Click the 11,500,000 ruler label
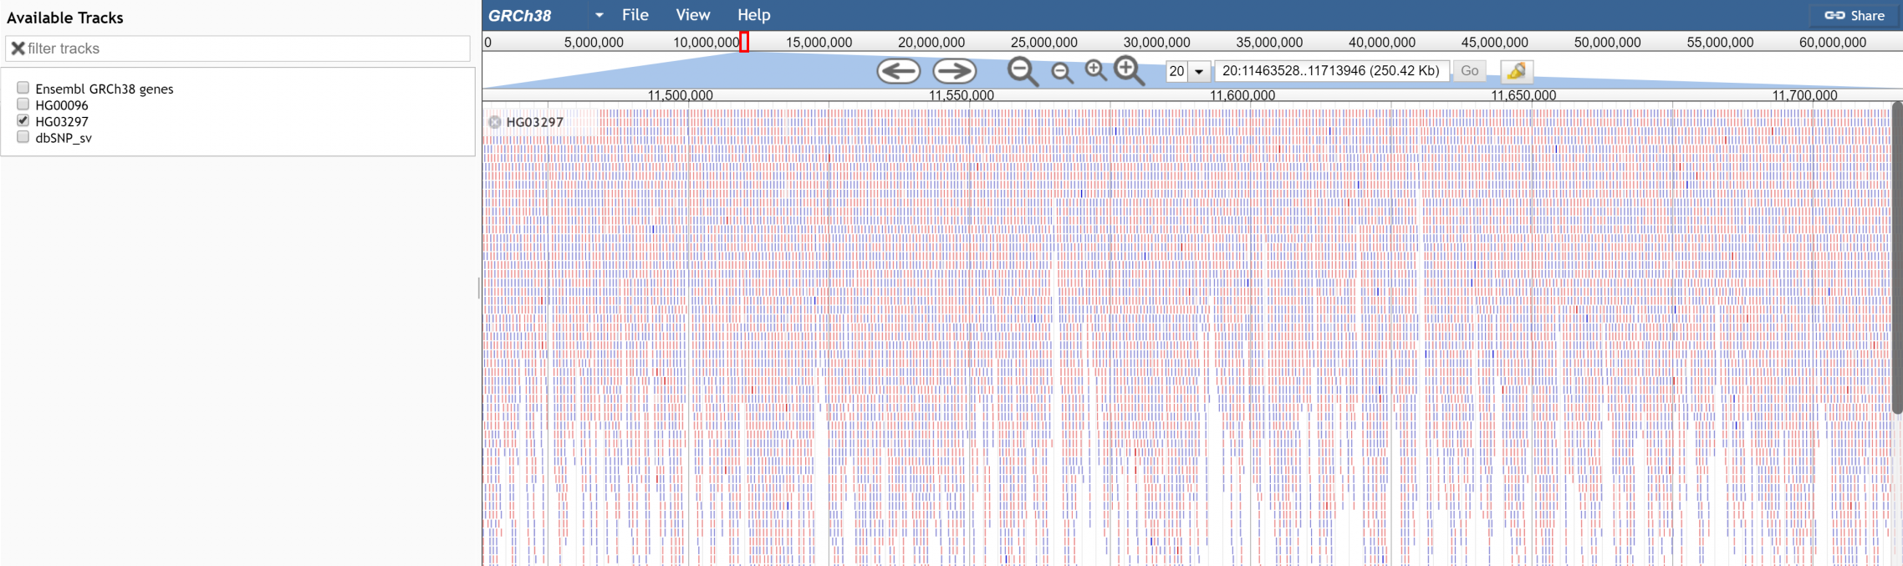 click(x=681, y=95)
